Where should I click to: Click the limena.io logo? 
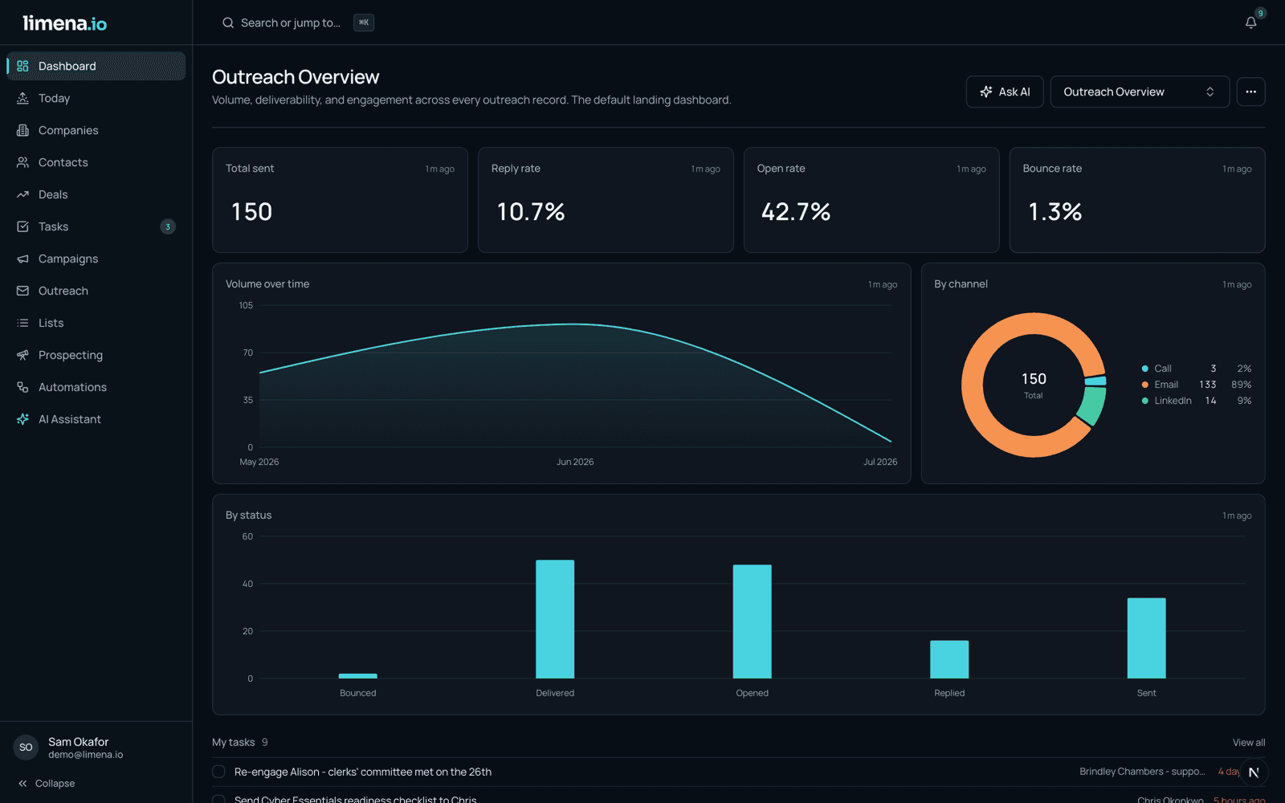pos(64,23)
